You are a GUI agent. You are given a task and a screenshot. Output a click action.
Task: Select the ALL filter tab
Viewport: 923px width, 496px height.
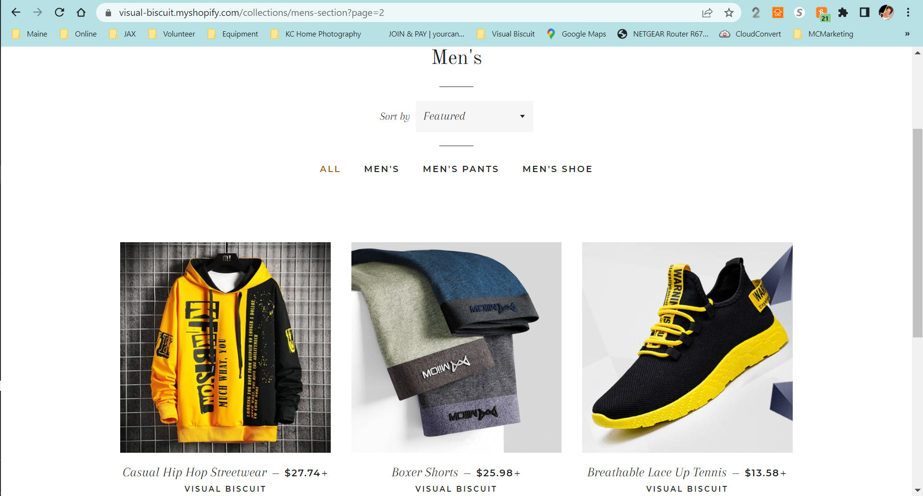tap(330, 169)
